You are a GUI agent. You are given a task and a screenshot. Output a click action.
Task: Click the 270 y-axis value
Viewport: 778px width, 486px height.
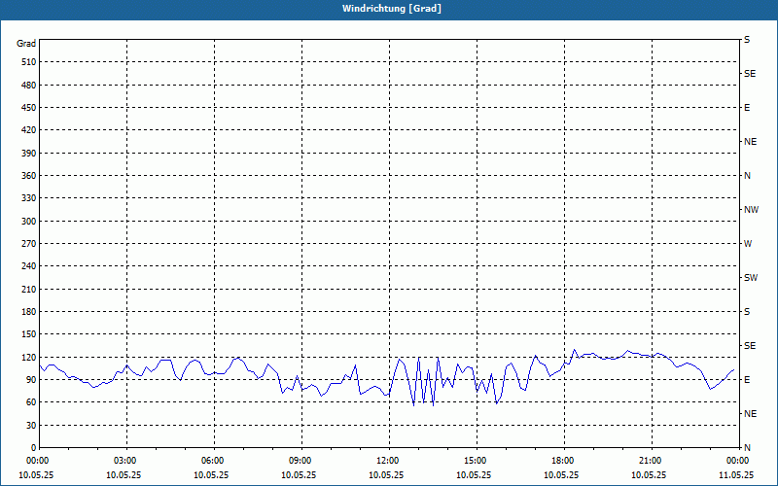coord(29,244)
